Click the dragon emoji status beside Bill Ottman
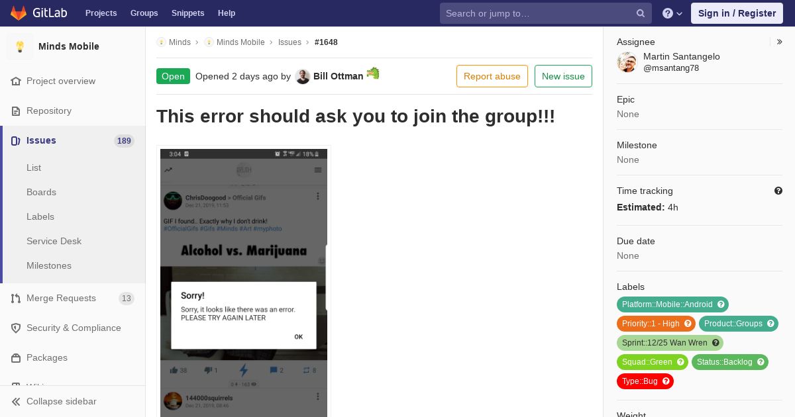Screen dimensions: 795x417 373,73
